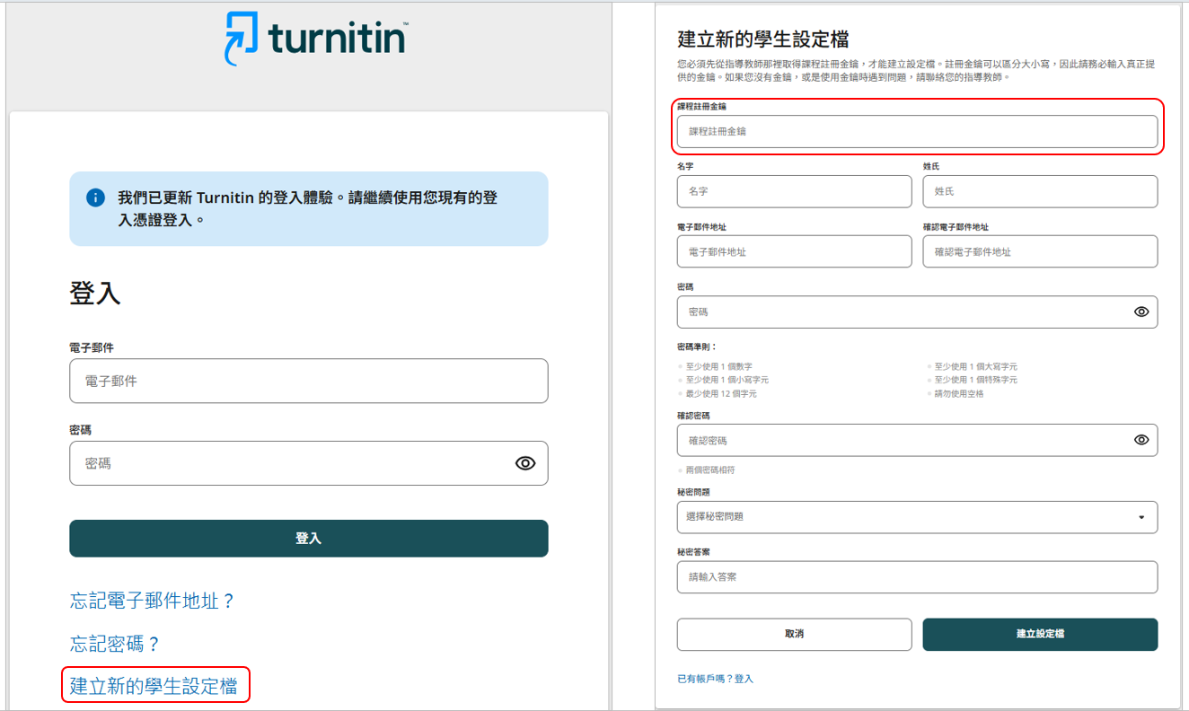1189x711 pixels.
Task: Open the 忘記電子郵件地址？ link
Action: (153, 601)
